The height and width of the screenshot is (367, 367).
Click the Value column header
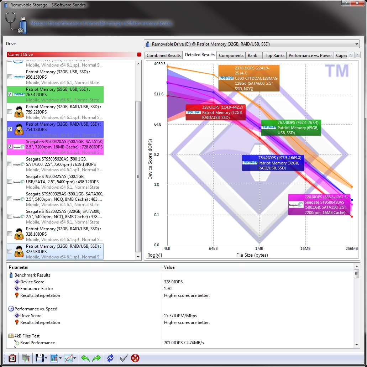click(x=257, y=267)
